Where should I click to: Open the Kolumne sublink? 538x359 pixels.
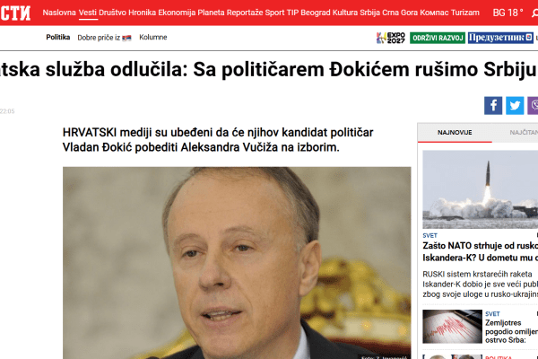pos(153,37)
